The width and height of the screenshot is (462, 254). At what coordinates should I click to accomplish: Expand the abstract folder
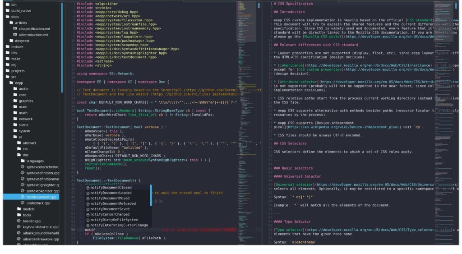(19, 143)
